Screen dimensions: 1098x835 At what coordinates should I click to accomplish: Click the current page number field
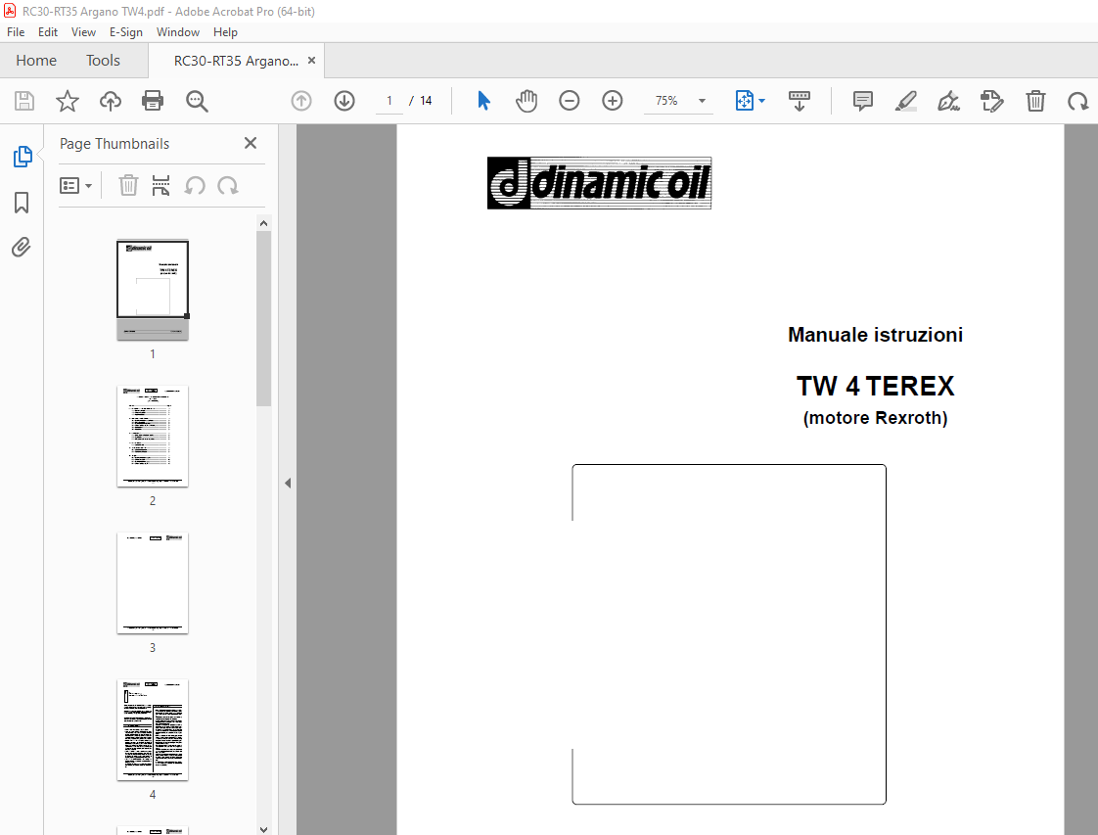[389, 101]
